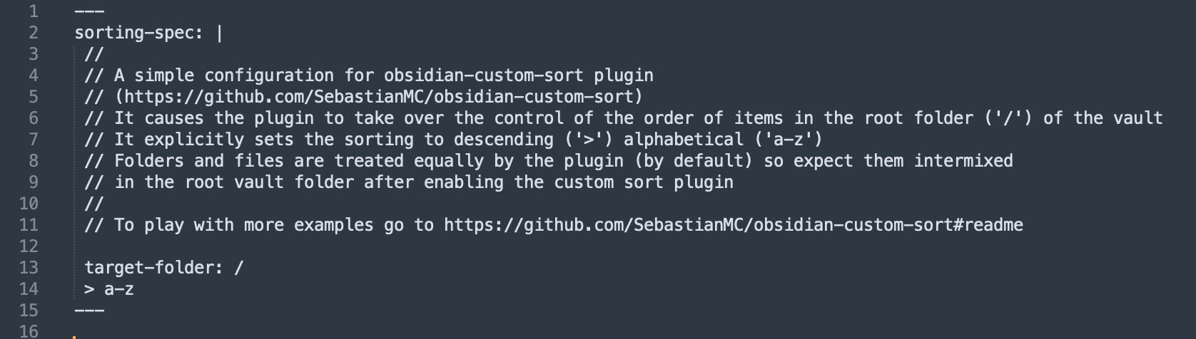Click 'in the root vault folder' comment line
Screen dimensions: 1196x339
click(409, 182)
